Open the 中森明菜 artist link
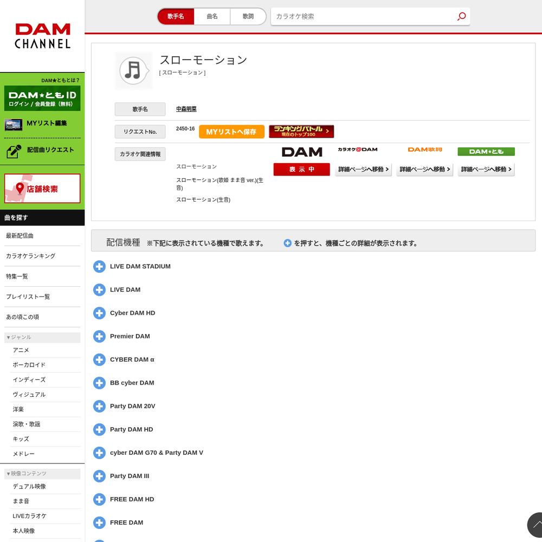This screenshot has height=542, width=542. click(x=186, y=109)
